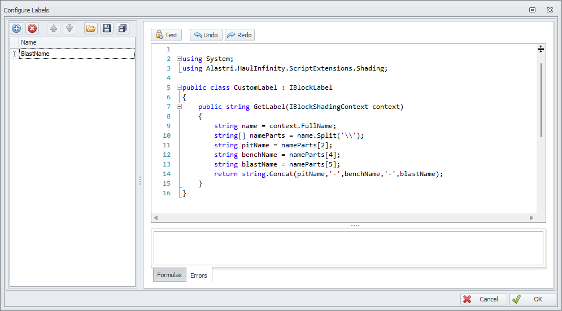Save label using floppy disk icon
The height and width of the screenshot is (311, 562).
(106, 28)
